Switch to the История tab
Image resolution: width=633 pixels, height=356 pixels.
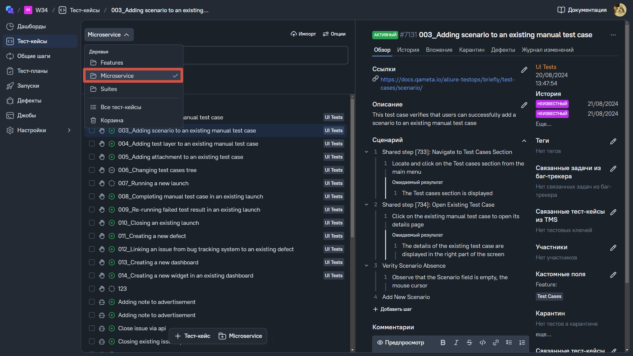coord(408,50)
